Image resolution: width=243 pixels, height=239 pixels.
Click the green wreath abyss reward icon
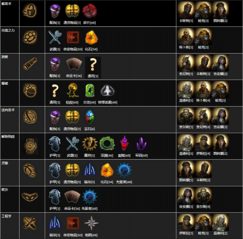pos(107,144)
